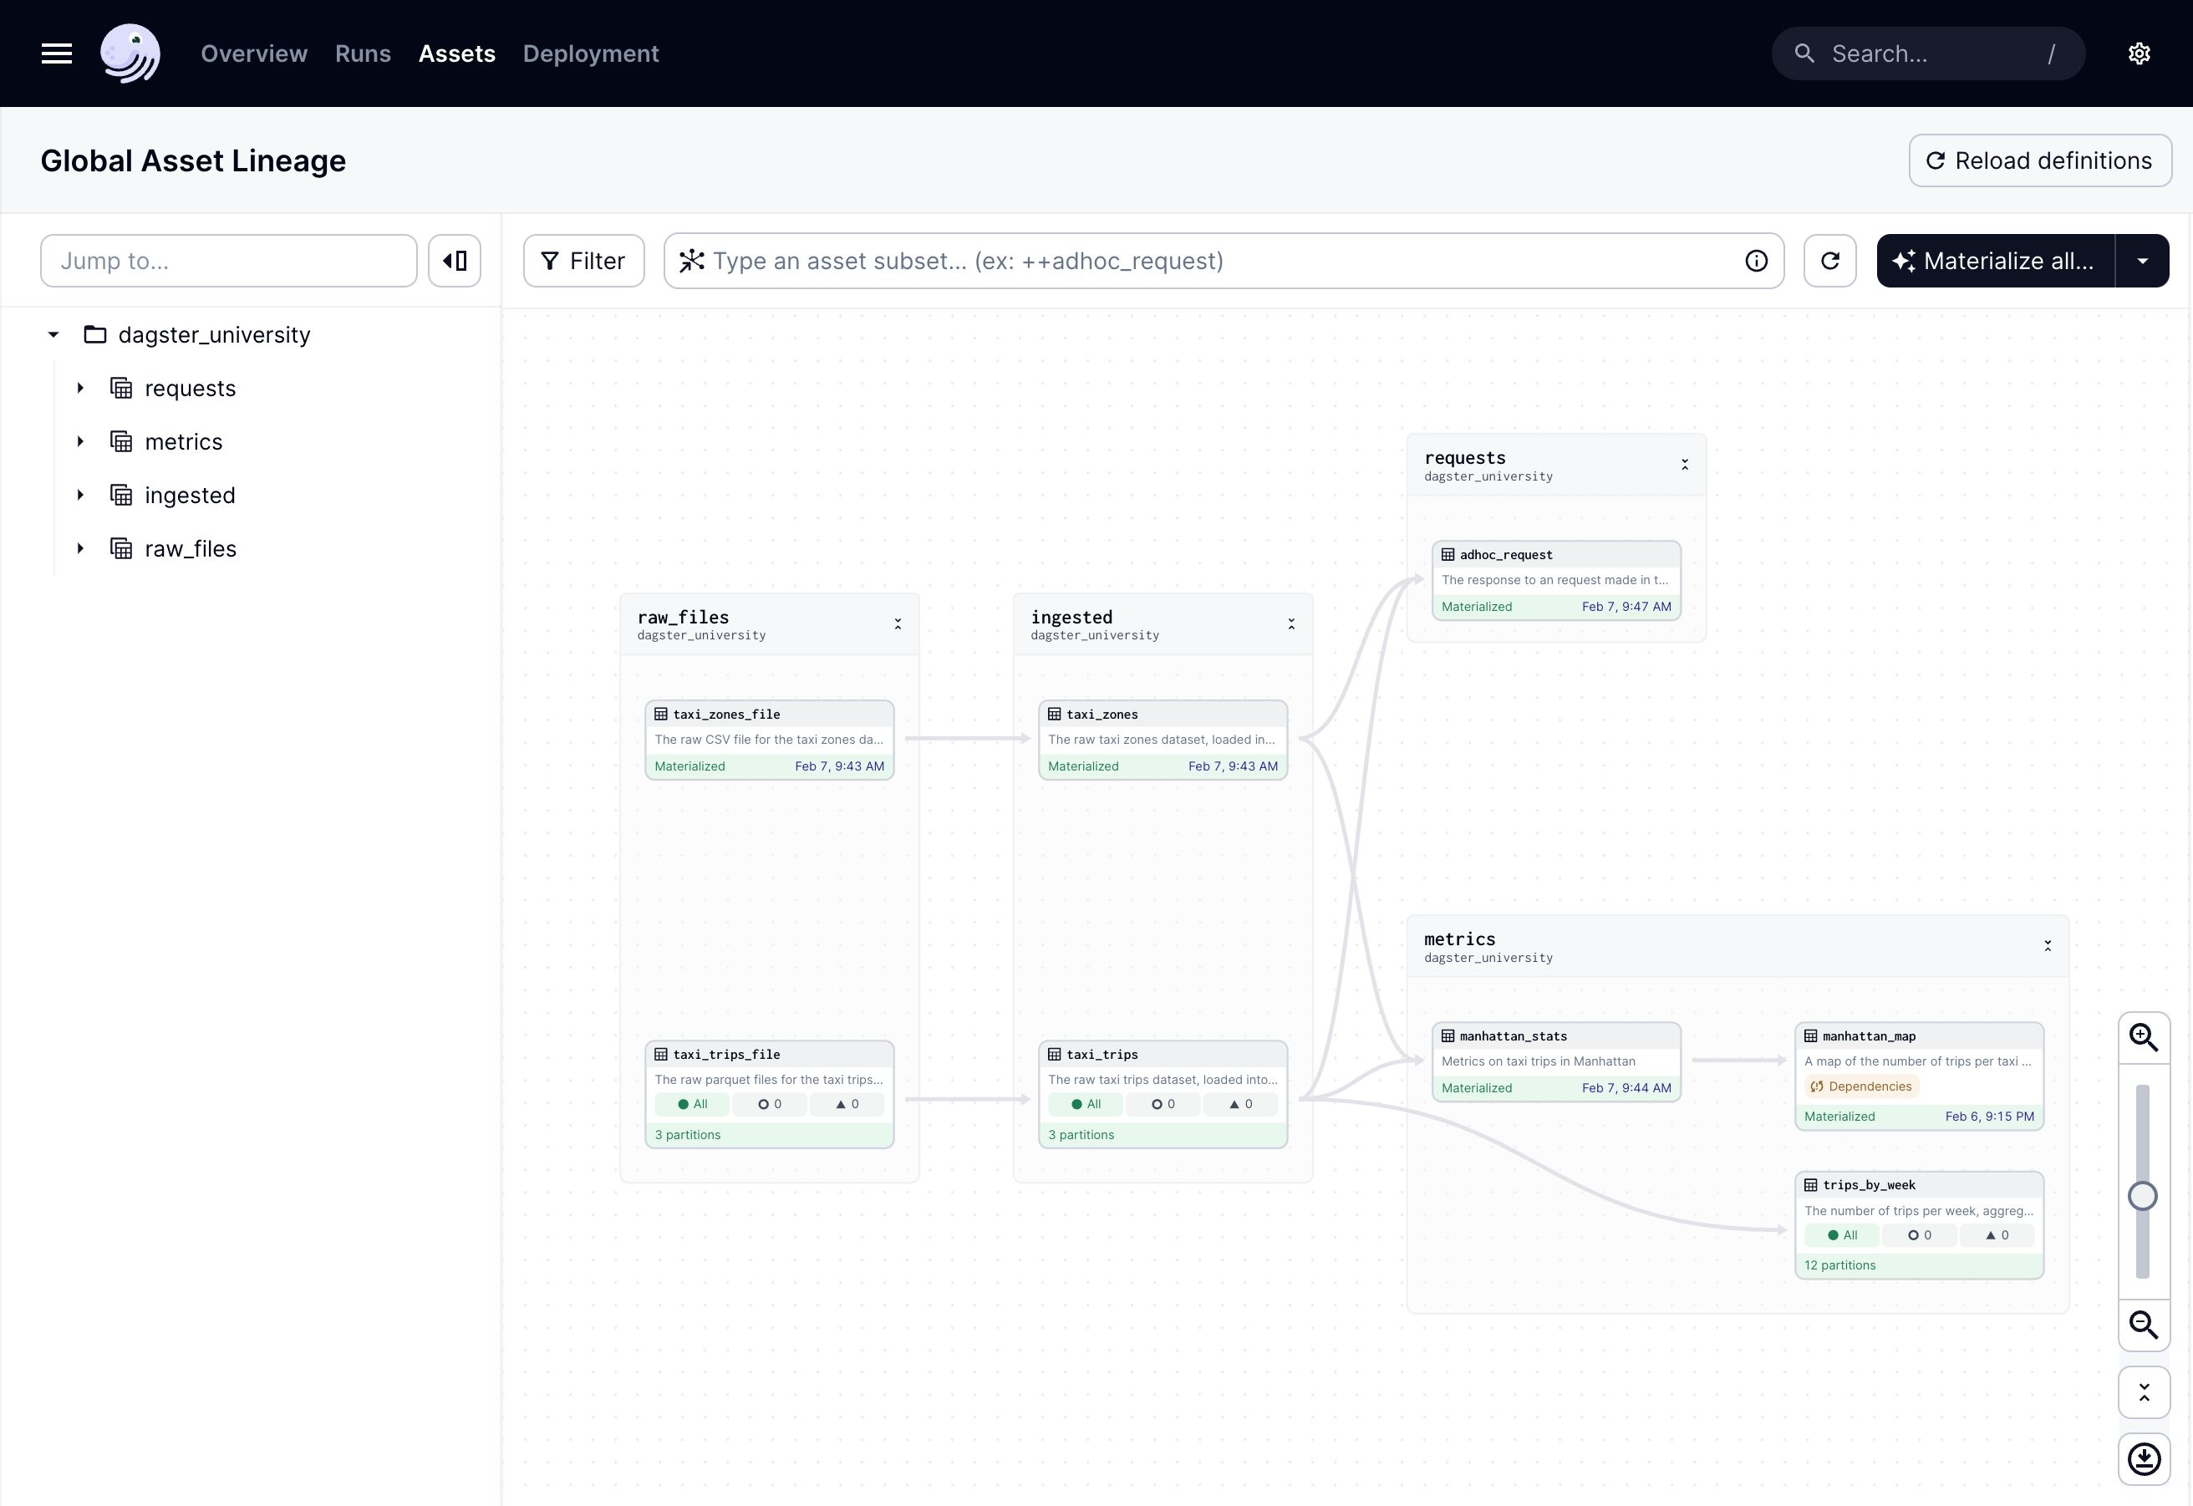Image resolution: width=2193 pixels, height=1506 pixels.
Task: Click the download graph icon
Action: tap(2144, 1459)
